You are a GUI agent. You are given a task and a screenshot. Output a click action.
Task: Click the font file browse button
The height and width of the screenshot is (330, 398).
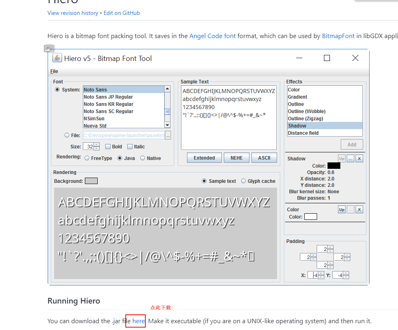click(168, 136)
